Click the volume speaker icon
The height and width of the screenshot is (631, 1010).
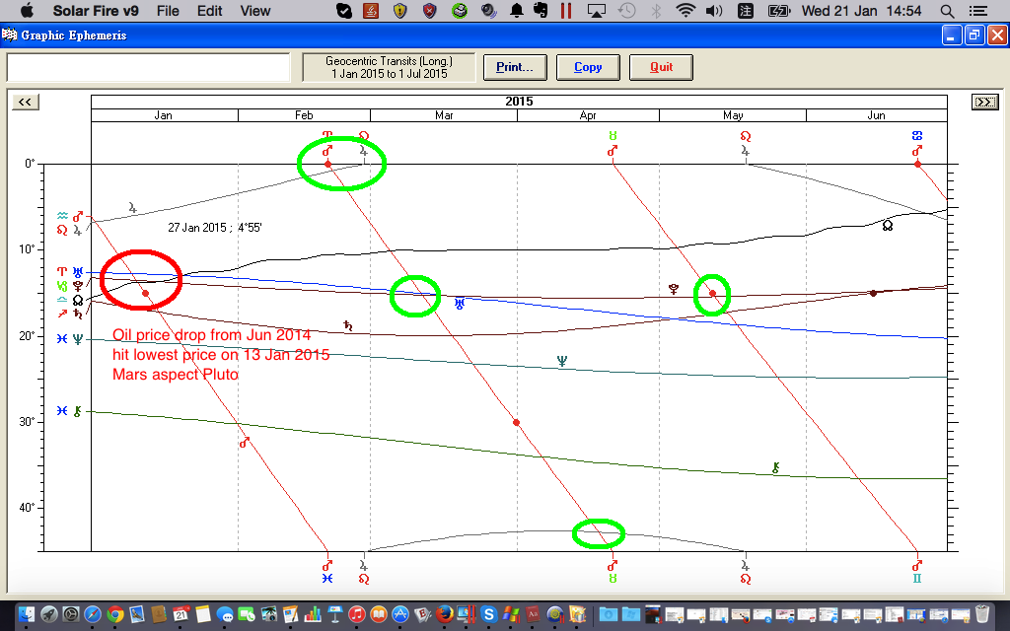tap(714, 10)
